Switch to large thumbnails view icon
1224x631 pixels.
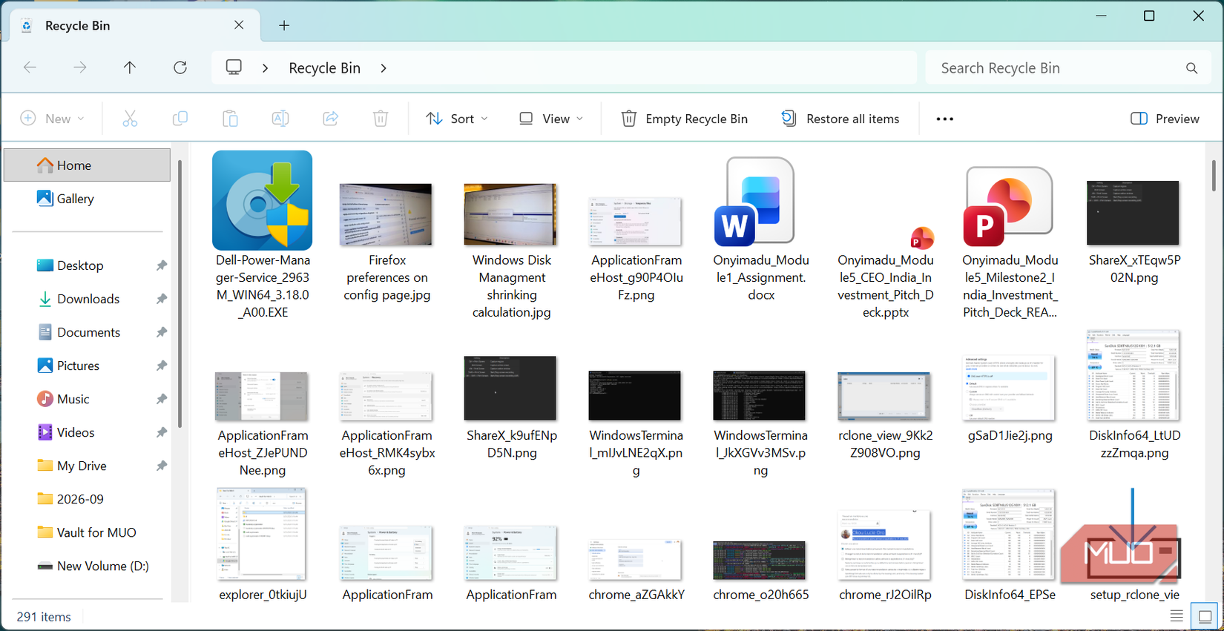point(1205,616)
